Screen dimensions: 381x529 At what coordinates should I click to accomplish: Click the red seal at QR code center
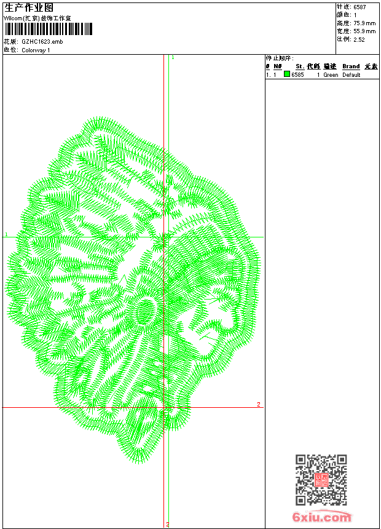coord(321,480)
